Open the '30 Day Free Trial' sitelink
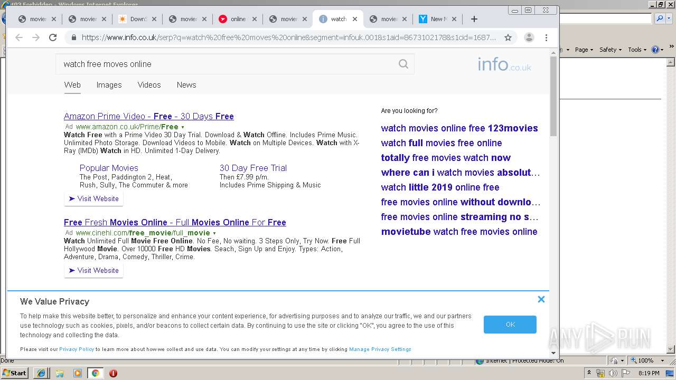Viewport: 676px width, 380px height. [253, 168]
